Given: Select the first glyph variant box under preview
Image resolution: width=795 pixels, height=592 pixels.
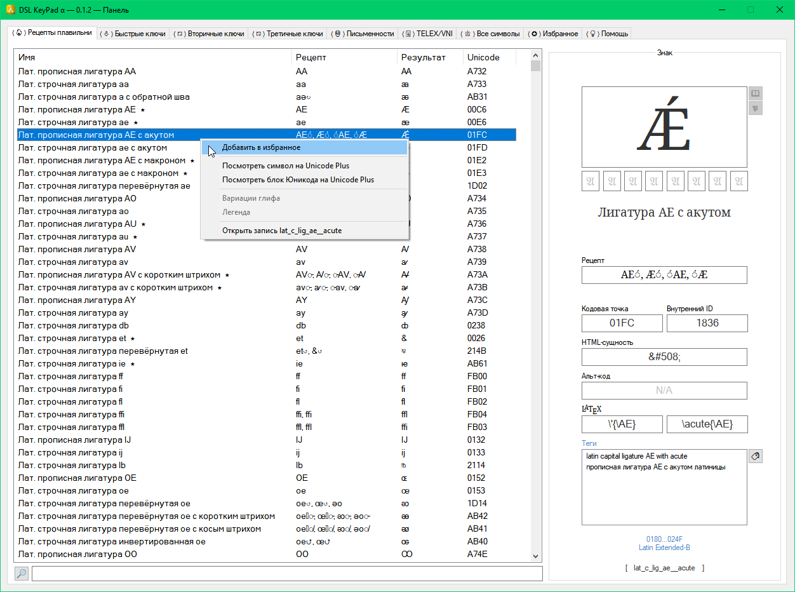Looking at the screenshot, I should pos(591,181).
